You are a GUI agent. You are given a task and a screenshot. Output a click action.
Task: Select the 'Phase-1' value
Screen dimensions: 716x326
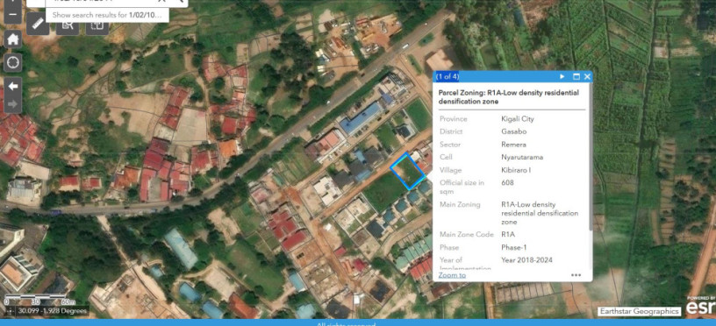coord(513,248)
